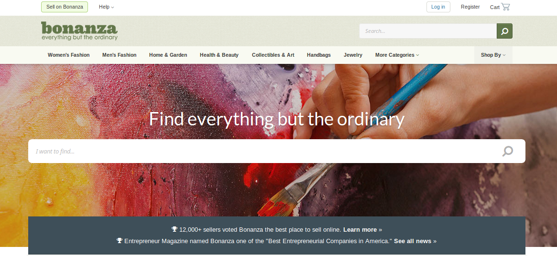The height and width of the screenshot is (256, 557).
Task: Go to Collectibles & Art category
Action: 273,55
